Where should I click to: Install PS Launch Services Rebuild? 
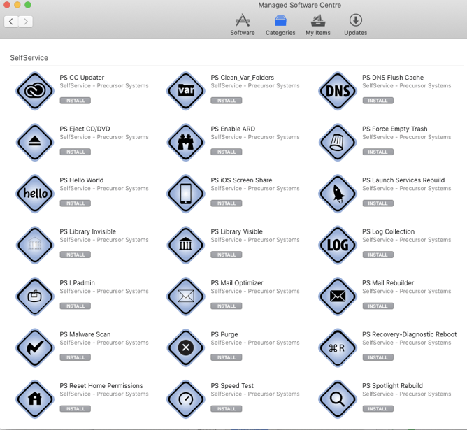(378, 203)
